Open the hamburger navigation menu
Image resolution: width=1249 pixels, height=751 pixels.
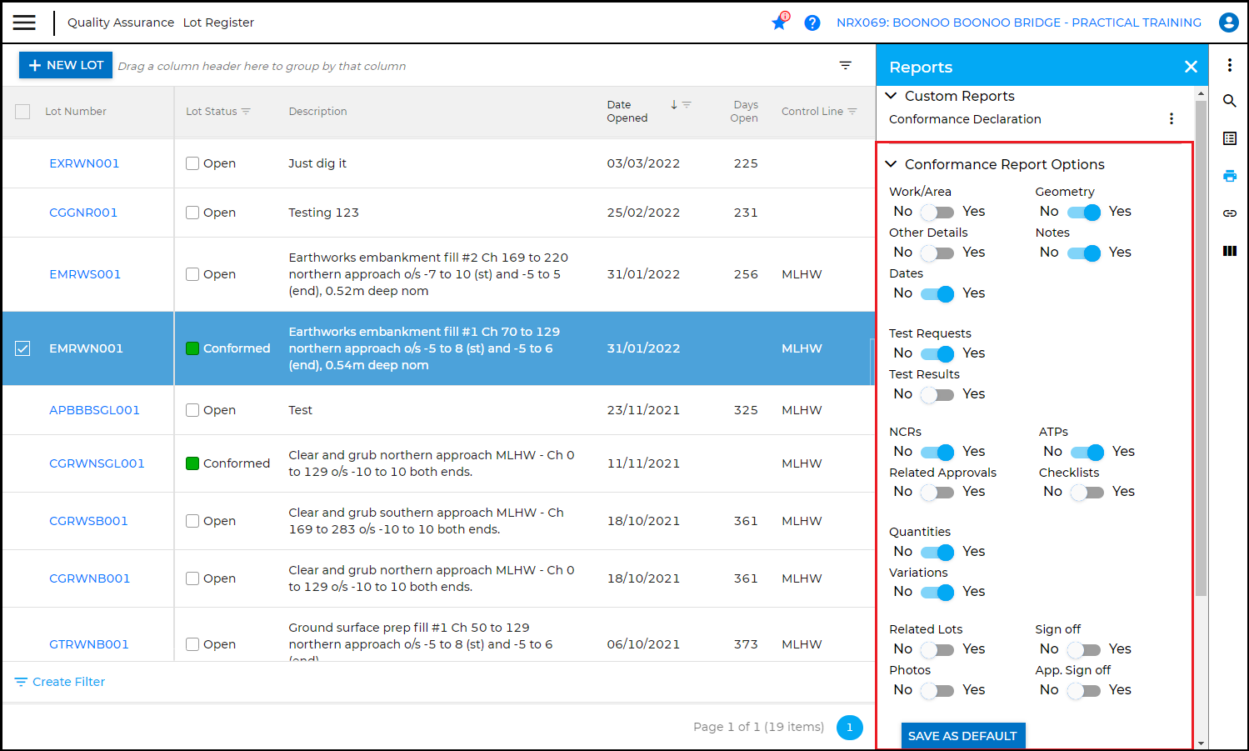[x=24, y=23]
